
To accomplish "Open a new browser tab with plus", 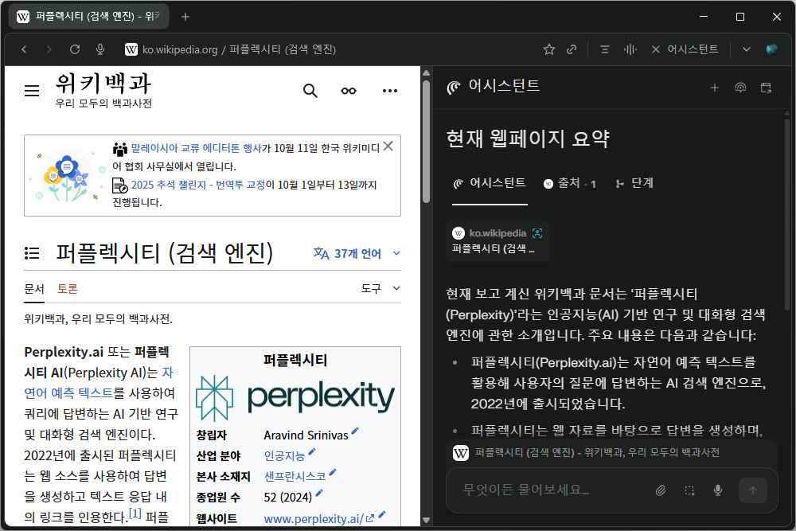I will click(x=185, y=17).
